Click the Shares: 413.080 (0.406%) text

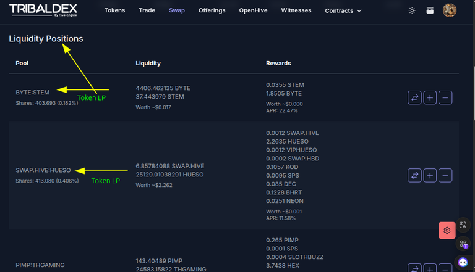click(47, 181)
